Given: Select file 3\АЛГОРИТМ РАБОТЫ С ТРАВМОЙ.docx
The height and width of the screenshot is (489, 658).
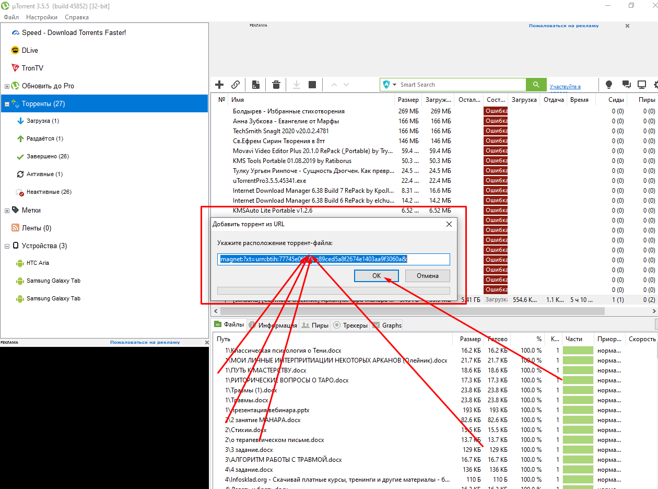Looking at the screenshot, I should click(284, 460).
